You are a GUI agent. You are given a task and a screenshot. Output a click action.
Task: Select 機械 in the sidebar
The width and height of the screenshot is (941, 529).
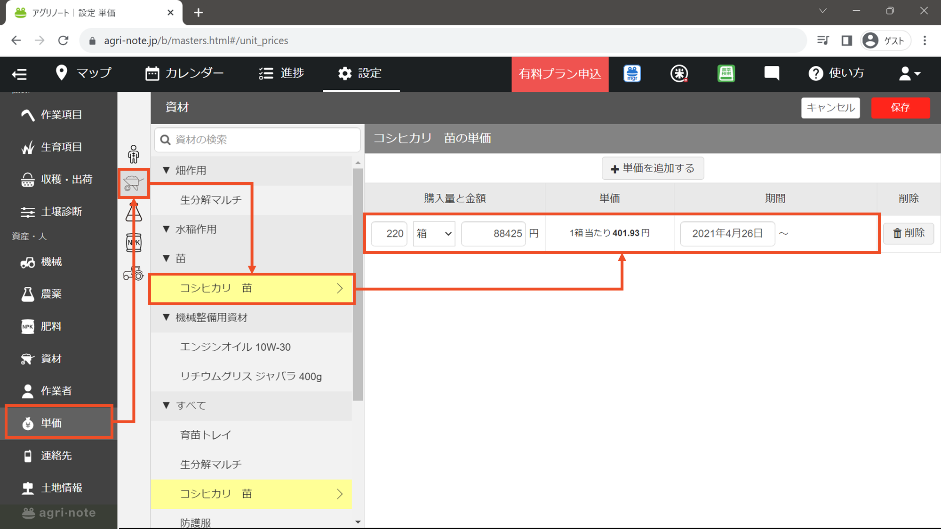59,262
